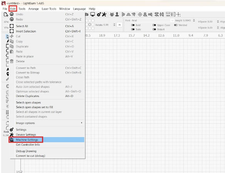Click the paper-plane mirror toolbar icon
Viewport: 225px width, 173px height.
[x=134, y=14]
